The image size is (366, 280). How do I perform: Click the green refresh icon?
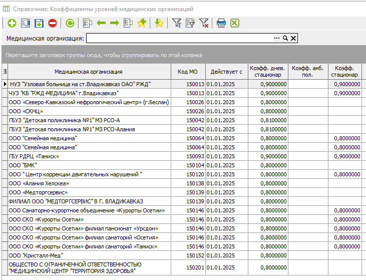click(x=70, y=23)
